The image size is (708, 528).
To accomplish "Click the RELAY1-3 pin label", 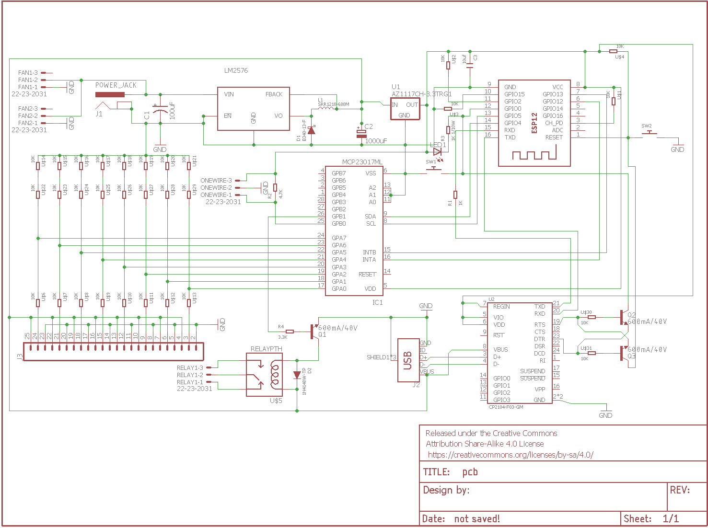I will pyautogui.click(x=190, y=368).
